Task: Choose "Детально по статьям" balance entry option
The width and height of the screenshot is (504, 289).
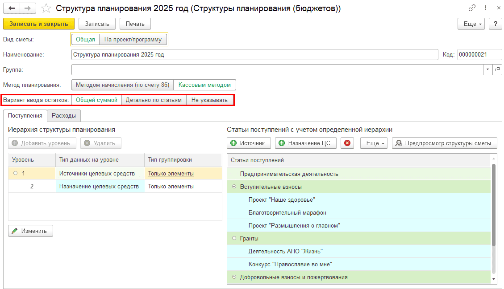Action: [x=154, y=100]
